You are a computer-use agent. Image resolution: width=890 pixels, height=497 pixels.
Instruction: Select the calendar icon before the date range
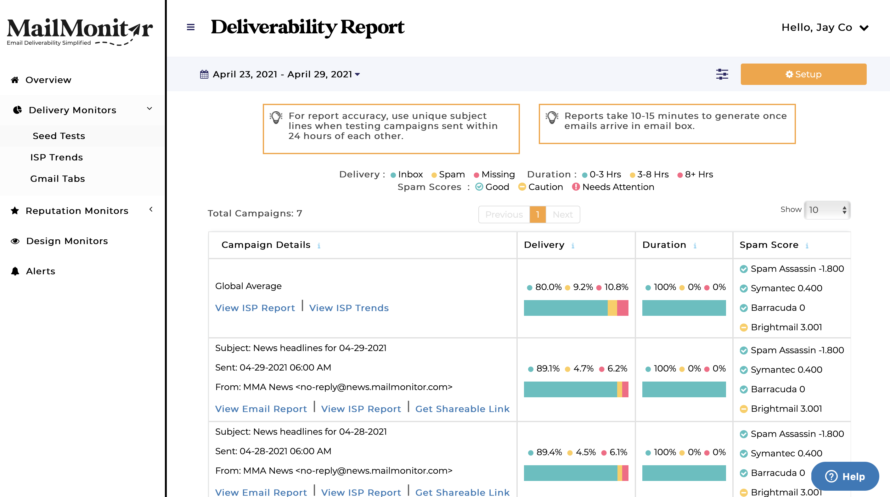[x=204, y=74]
